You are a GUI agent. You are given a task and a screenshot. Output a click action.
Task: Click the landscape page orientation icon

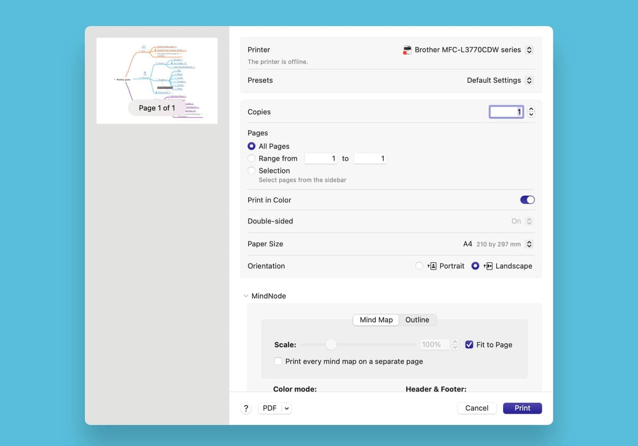[489, 266]
